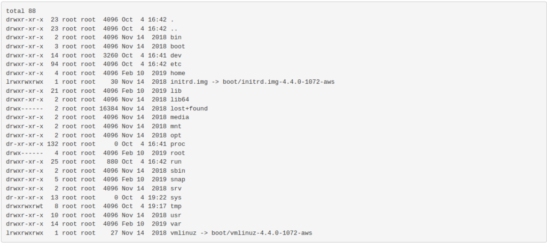Click the boot/vmlinuz-4.4.0-1072-aws target path

point(262,233)
